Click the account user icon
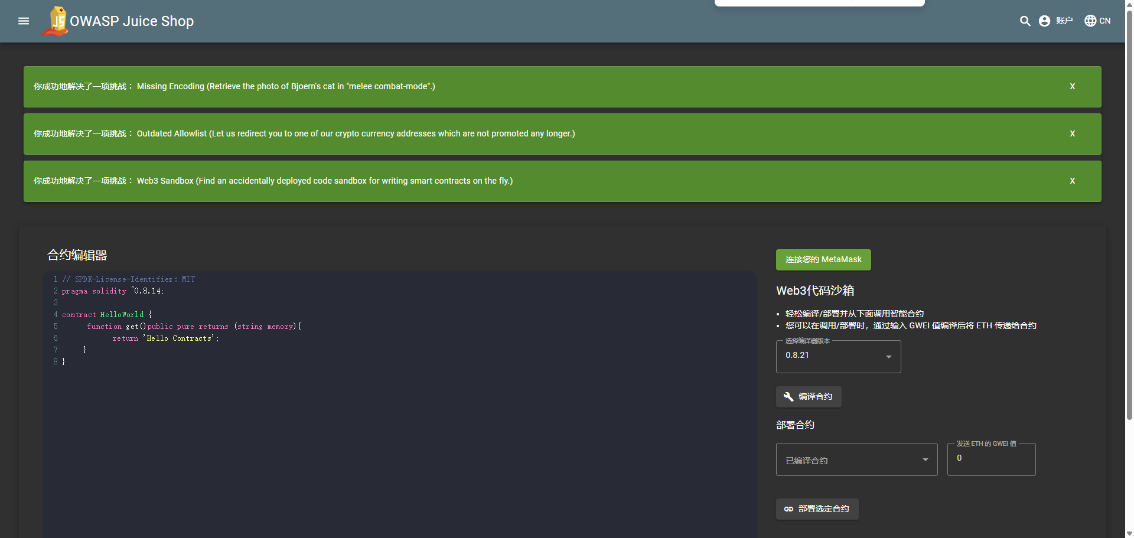This screenshot has height=538, width=1134. (1045, 21)
